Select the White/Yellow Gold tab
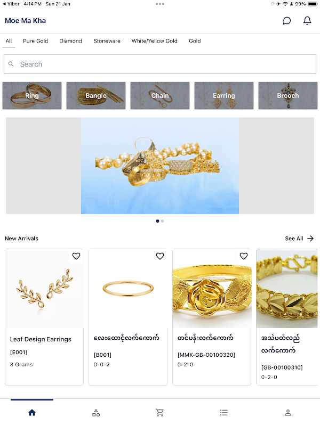This screenshot has height=426, width=320. 155,41
